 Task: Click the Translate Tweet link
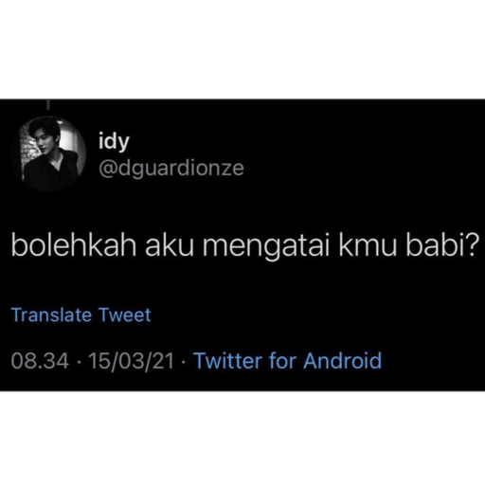point(81,315)
